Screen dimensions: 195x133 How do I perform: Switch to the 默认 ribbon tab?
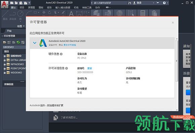[x=13, y=7]
